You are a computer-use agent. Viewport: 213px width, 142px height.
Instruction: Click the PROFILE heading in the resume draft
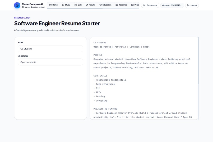coord(98,55)
